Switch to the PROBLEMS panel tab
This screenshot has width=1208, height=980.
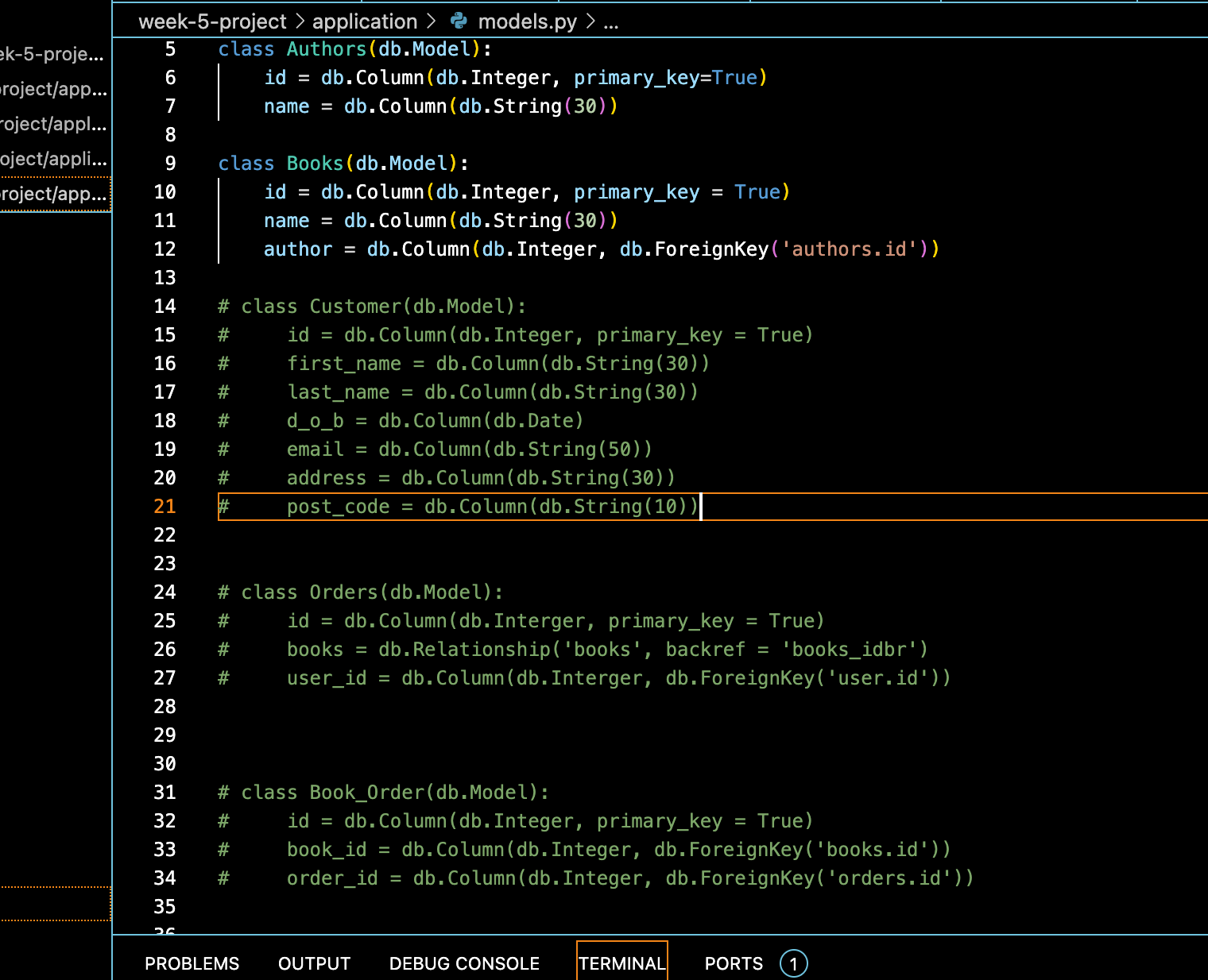(192, 963)
